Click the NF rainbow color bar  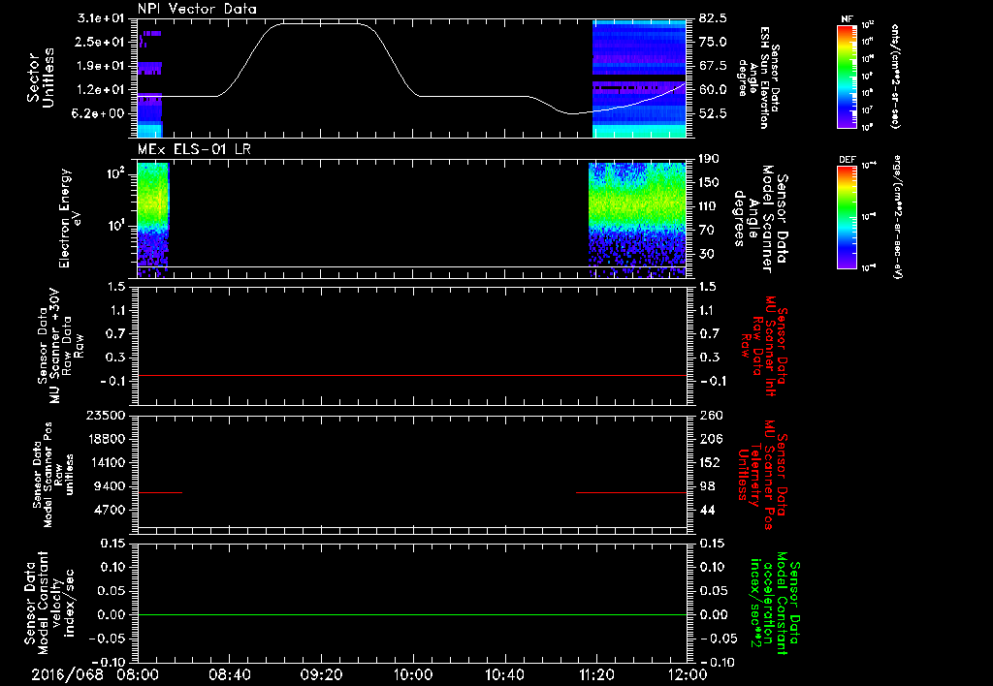(x=848, y=77)
